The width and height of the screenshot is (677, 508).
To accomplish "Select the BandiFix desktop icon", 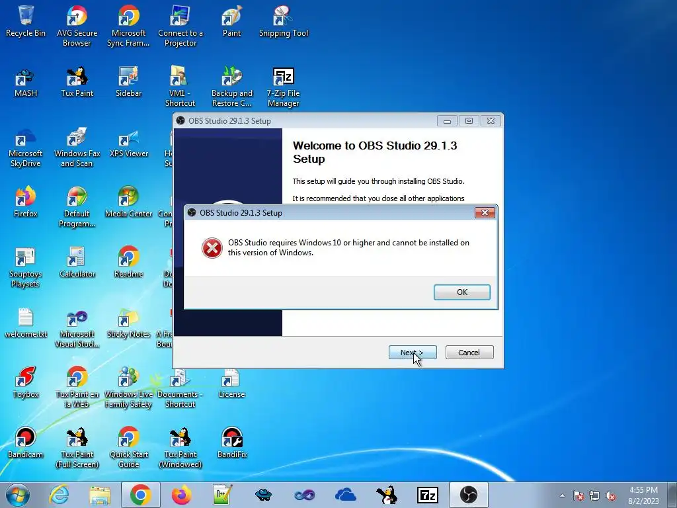I will click(232, 443).
